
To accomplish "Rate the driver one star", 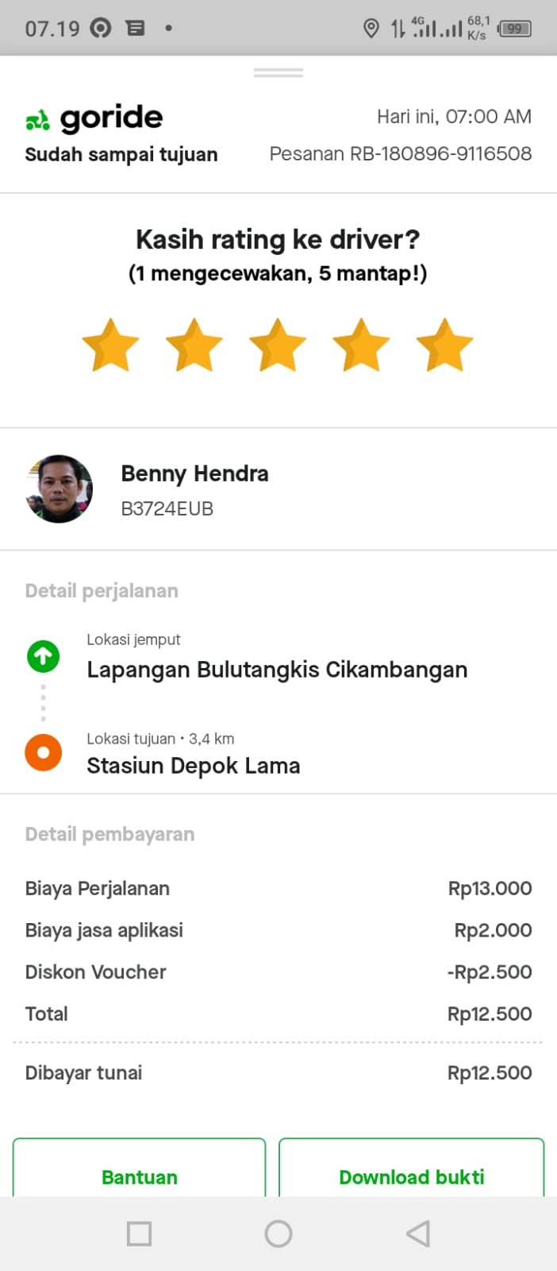I will click(x=111, y=346).
